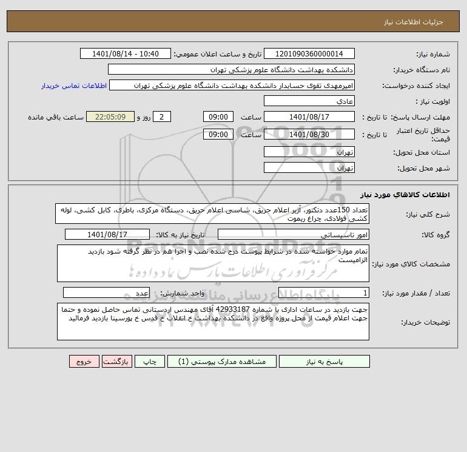Image resolution: width=467 pixels, height=452 pixels.
Task: Click the اطلاعات کالاهای مورد نیاز section heading
Action: tap(405, 195)
